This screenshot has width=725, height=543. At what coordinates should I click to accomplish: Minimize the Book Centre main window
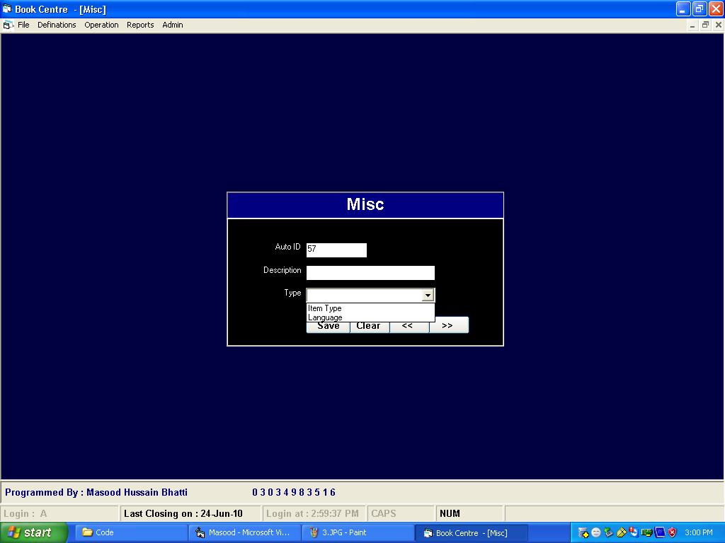(683, 8)
